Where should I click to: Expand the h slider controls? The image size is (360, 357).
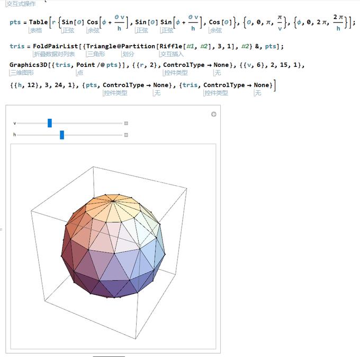click(x=126, y=135)
